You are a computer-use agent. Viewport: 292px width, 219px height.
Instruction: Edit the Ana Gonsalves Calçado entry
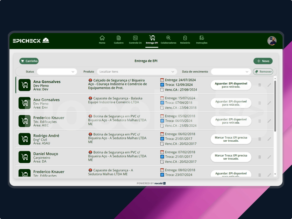click(x=269, y=85)
